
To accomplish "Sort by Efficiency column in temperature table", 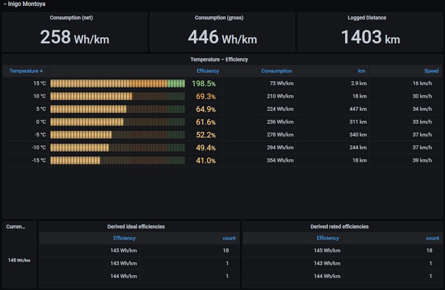I will tap(208, 71).
